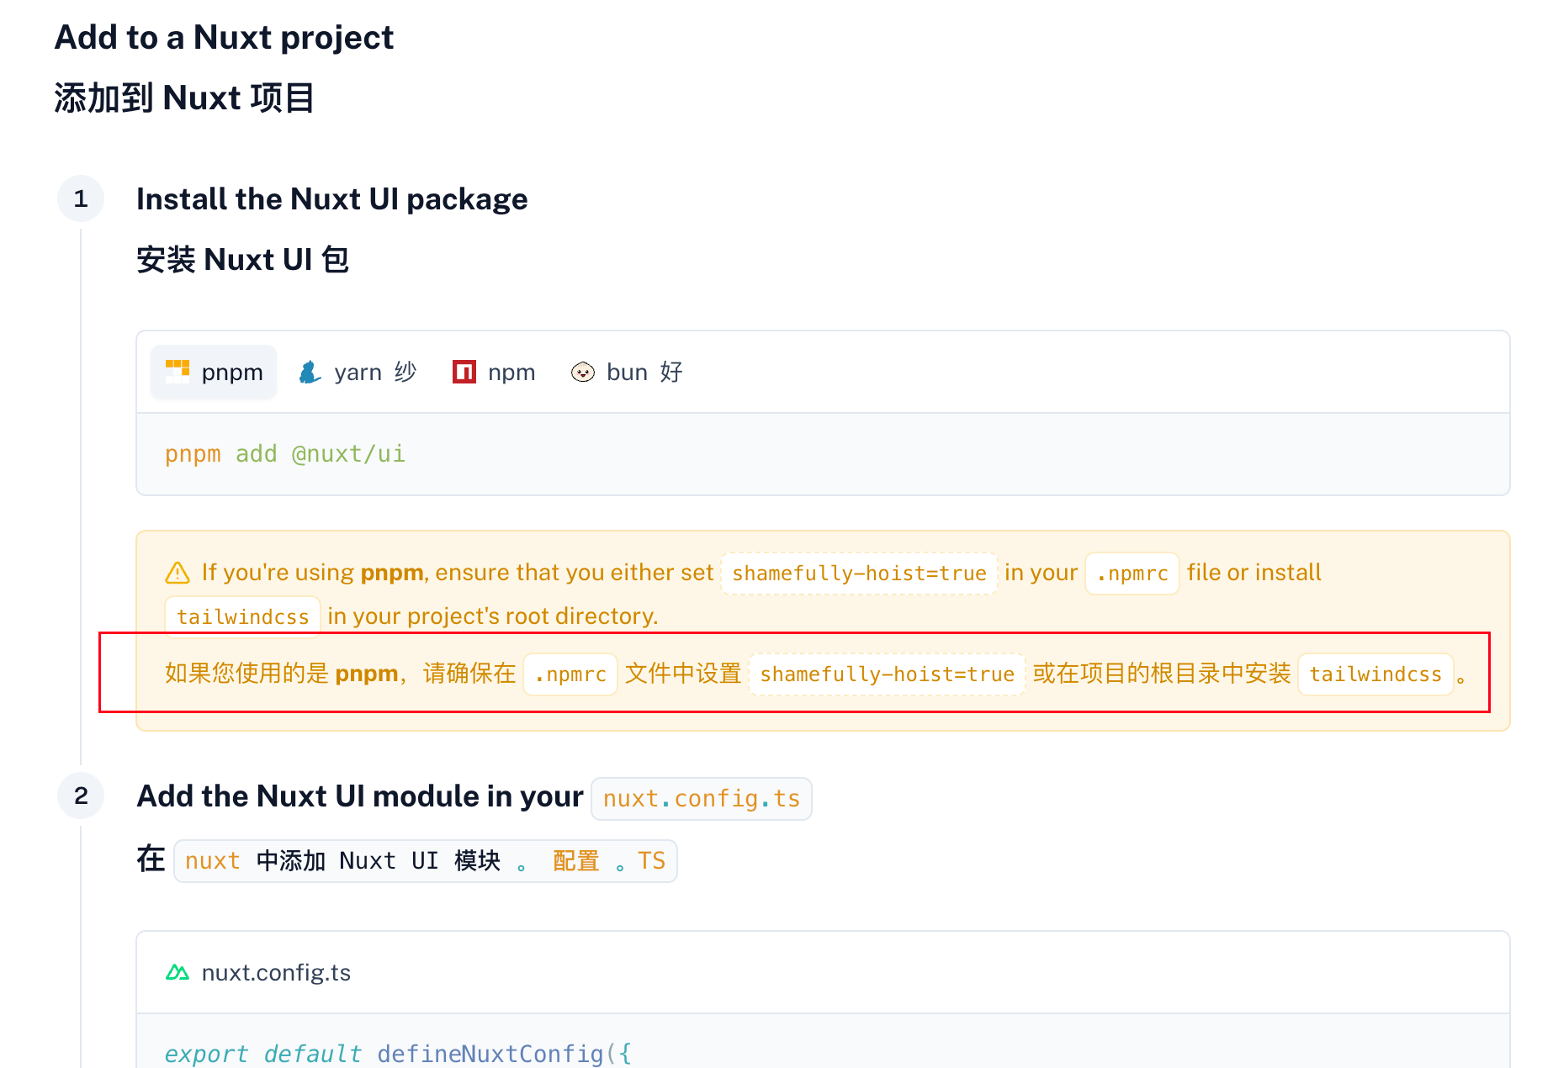The width and height of the screenshot is (1553, 1068).
Task: Select the pnpm tab
Action: click(x=214, y=372)
